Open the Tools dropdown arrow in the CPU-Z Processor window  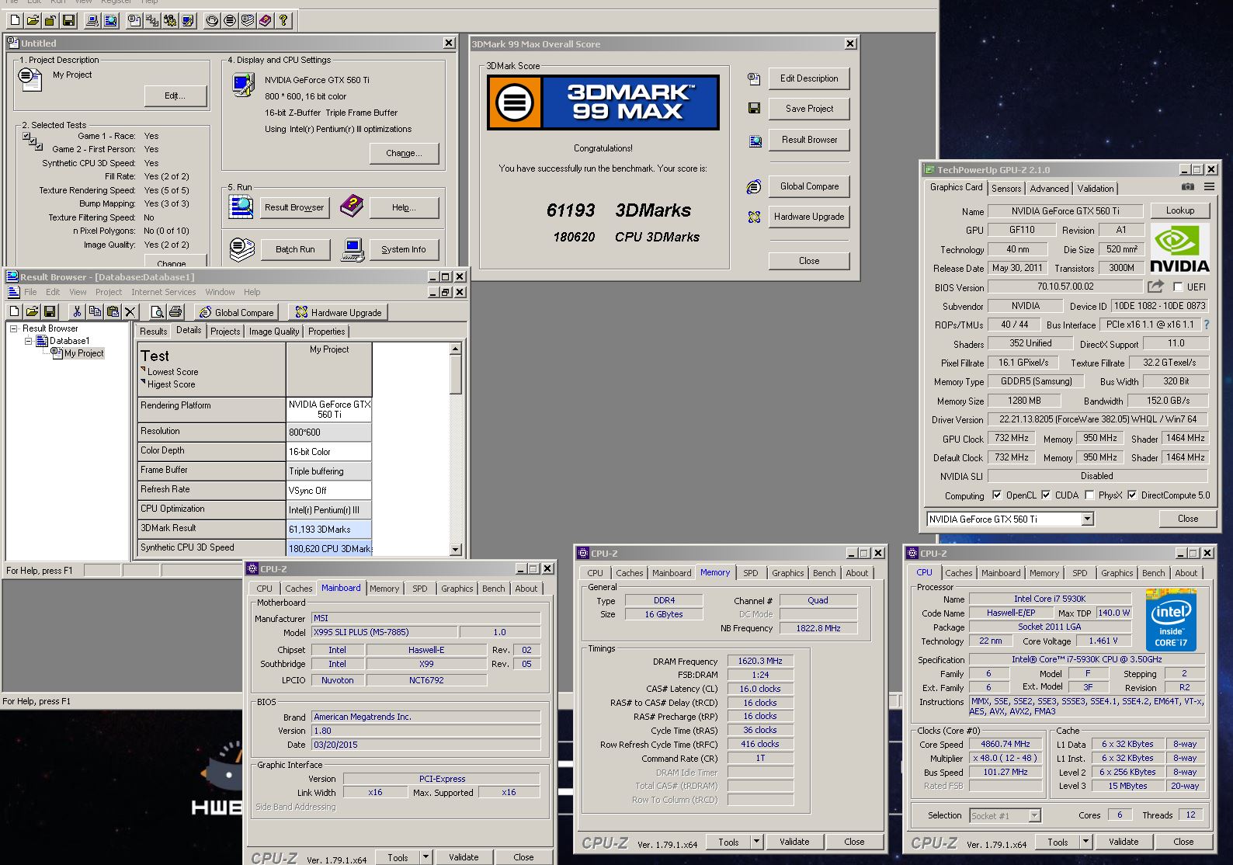(x=1085, y=842)
